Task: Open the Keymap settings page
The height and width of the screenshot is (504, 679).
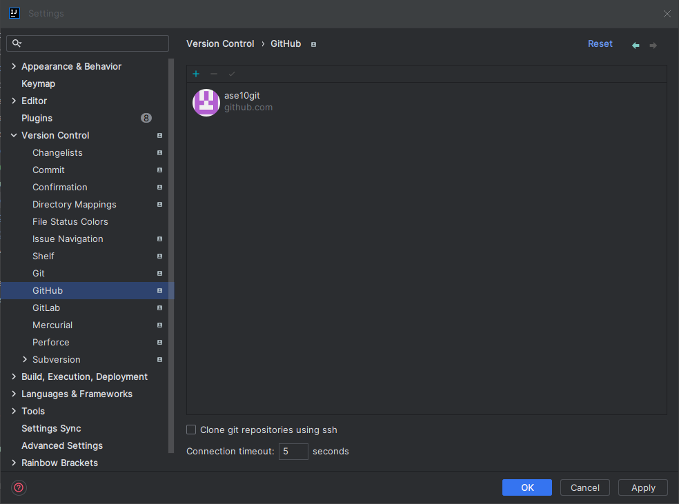Action: tap(39, 83)
